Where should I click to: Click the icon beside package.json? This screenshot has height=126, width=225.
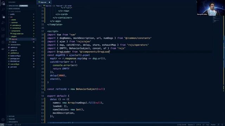pyautogui.click(x=9, y=58)
